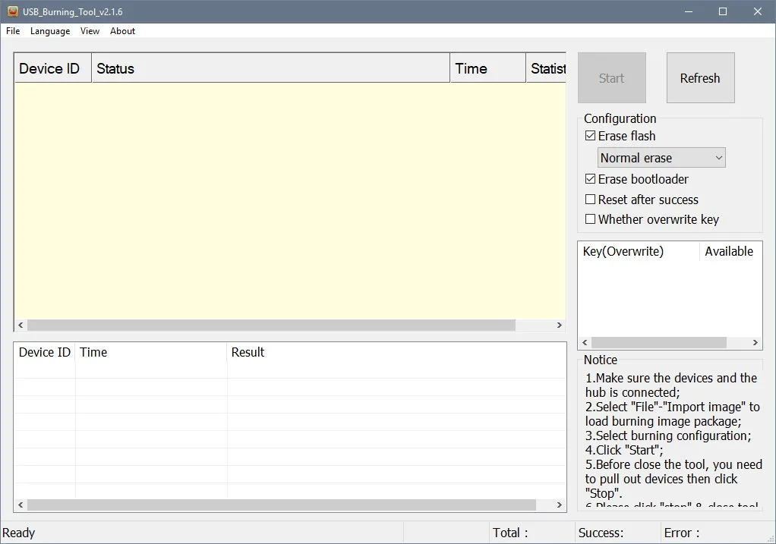Click the device list horizontal scrollbar track
Image resolution: width=776 pixels, height=544 pixels.
[x=271, y=325]
